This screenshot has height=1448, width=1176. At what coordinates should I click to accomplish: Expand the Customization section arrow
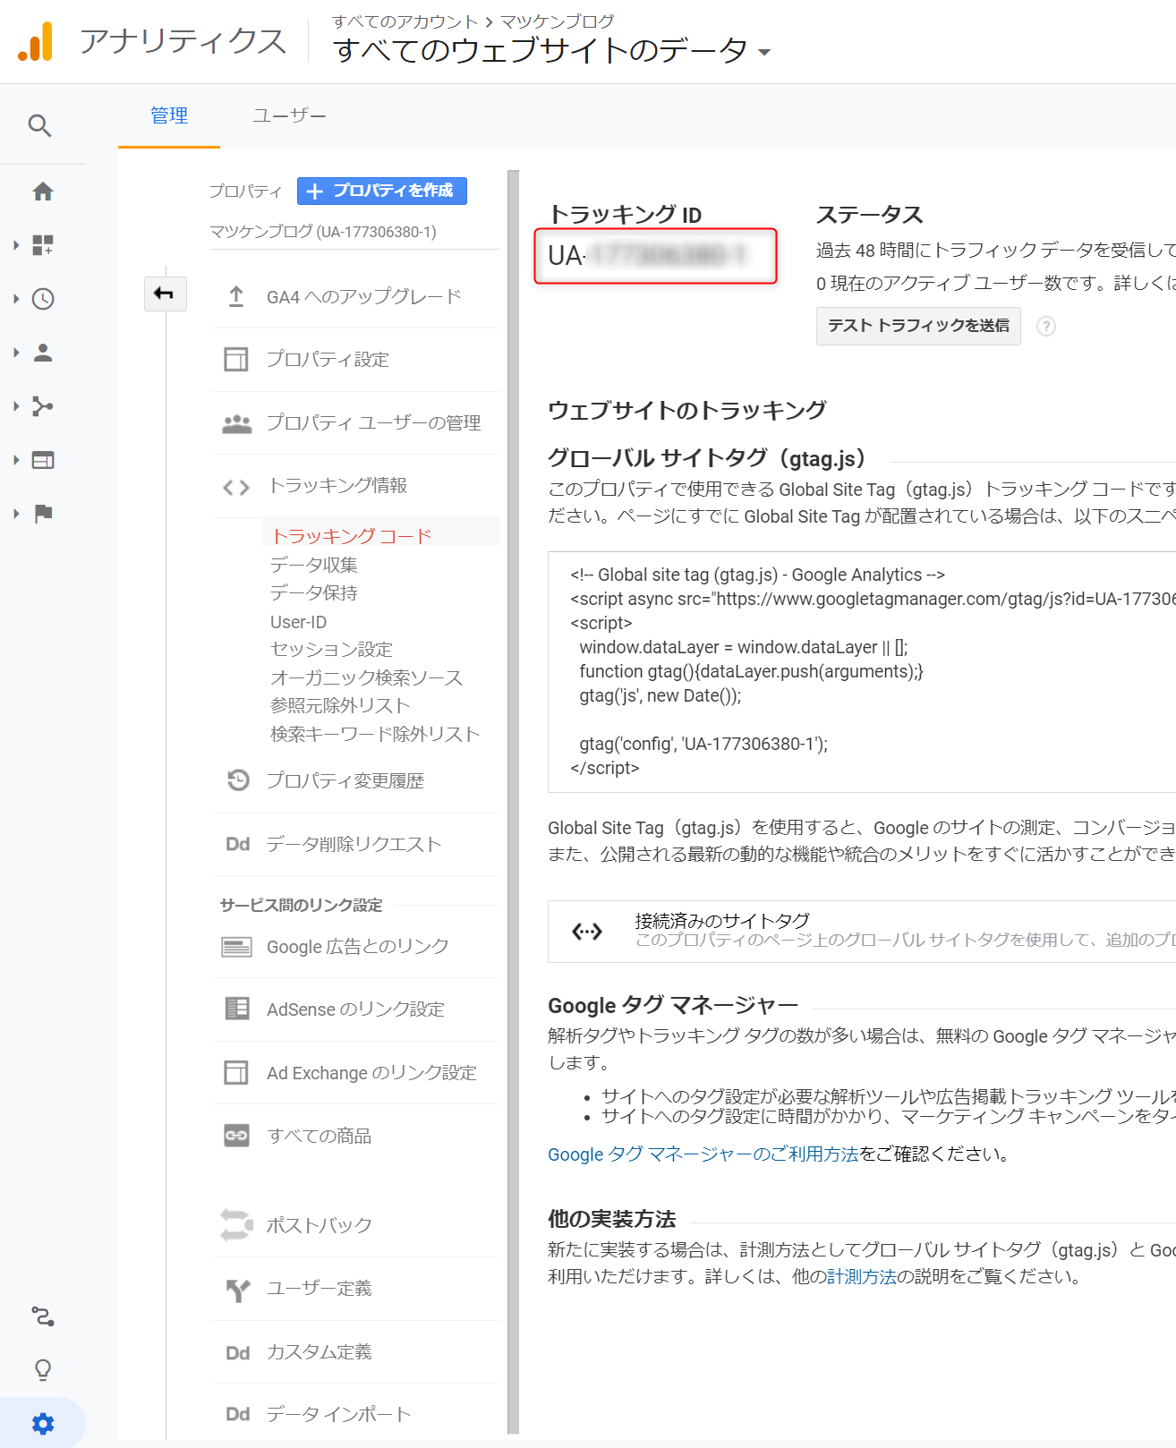click(16, 245)
